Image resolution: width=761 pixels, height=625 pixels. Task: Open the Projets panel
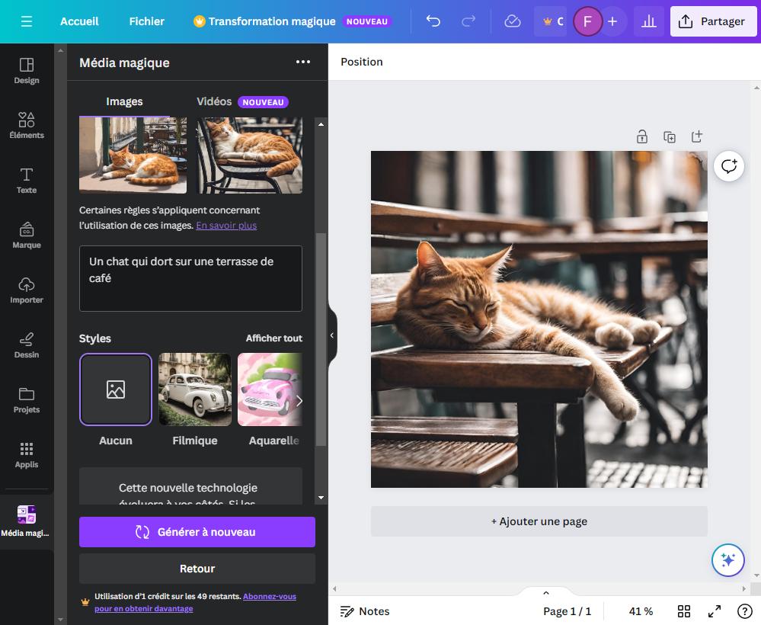coord(27,400)
